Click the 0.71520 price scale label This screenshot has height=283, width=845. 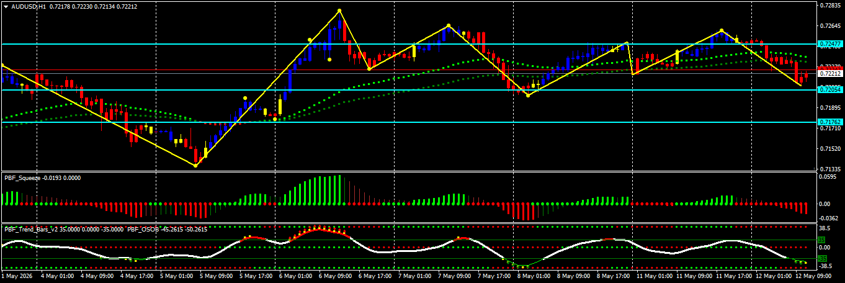point(829,149)
